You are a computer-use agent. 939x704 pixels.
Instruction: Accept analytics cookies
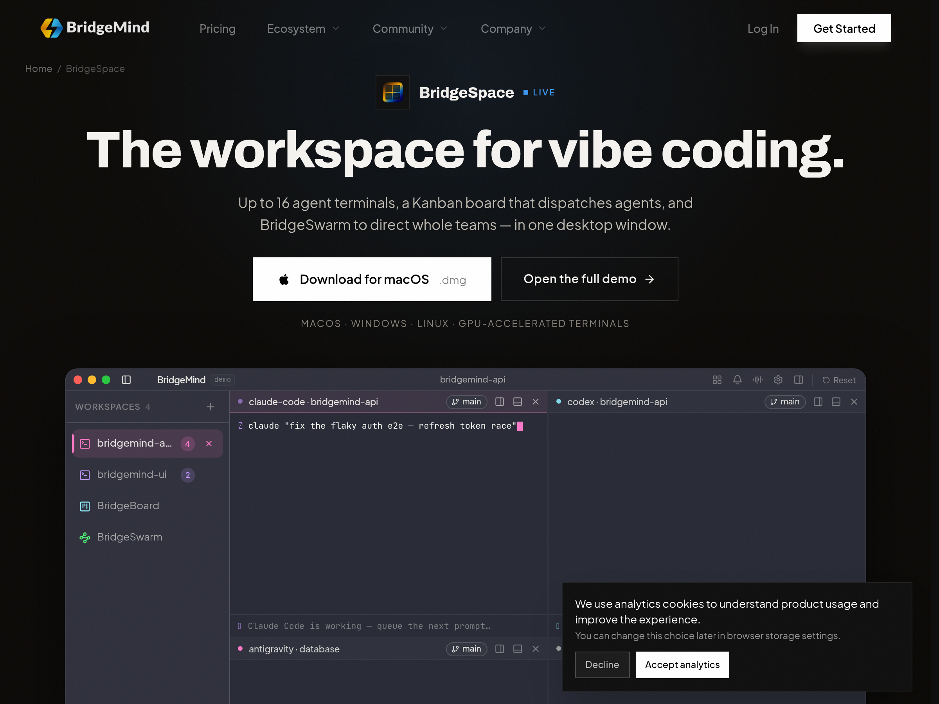(x=682, y=665)
